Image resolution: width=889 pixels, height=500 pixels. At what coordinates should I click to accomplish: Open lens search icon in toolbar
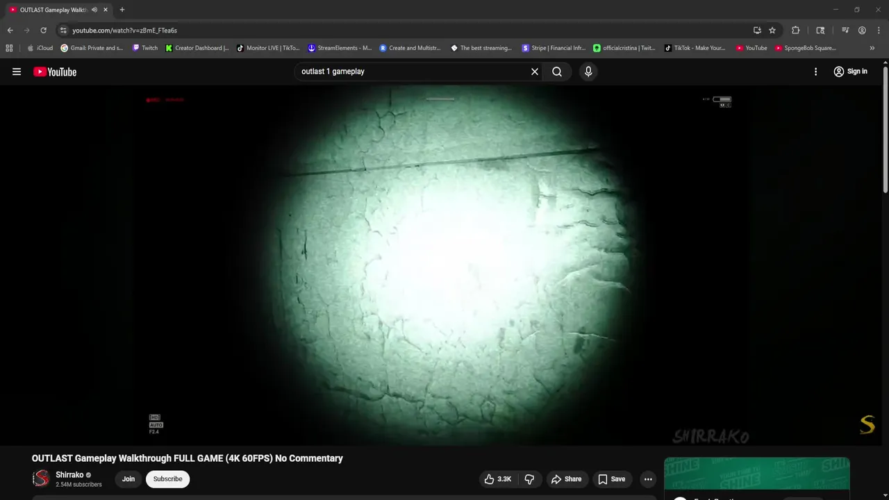[x=820, y=31]
